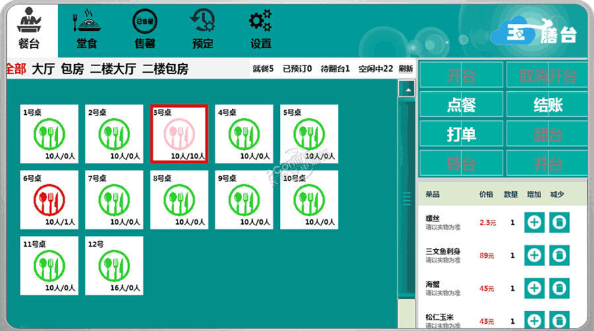Click the 就餐5 dining status count
Screen dimensions: 594x331
point(263,69)
